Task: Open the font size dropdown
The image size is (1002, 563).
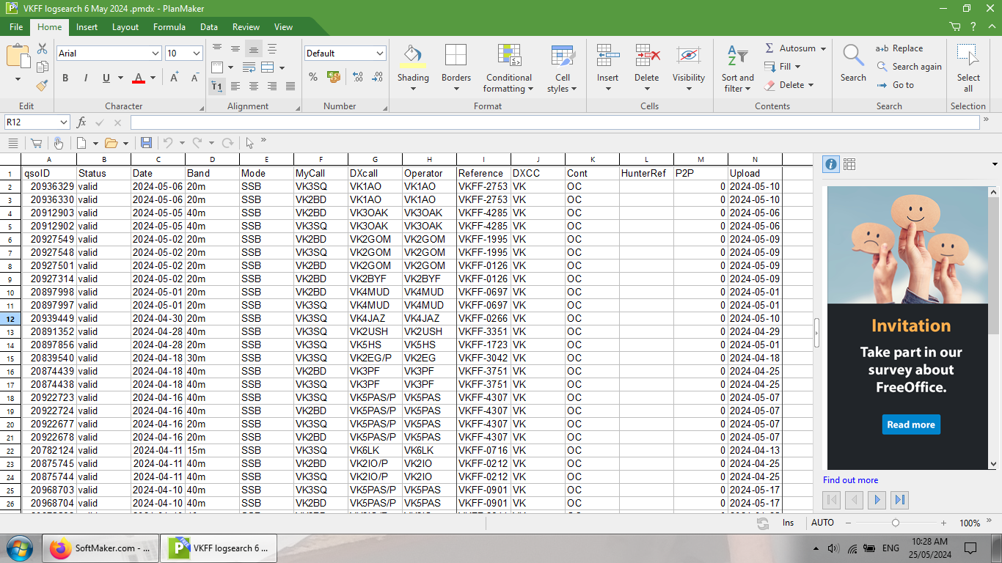Action: tap(197, 54)
